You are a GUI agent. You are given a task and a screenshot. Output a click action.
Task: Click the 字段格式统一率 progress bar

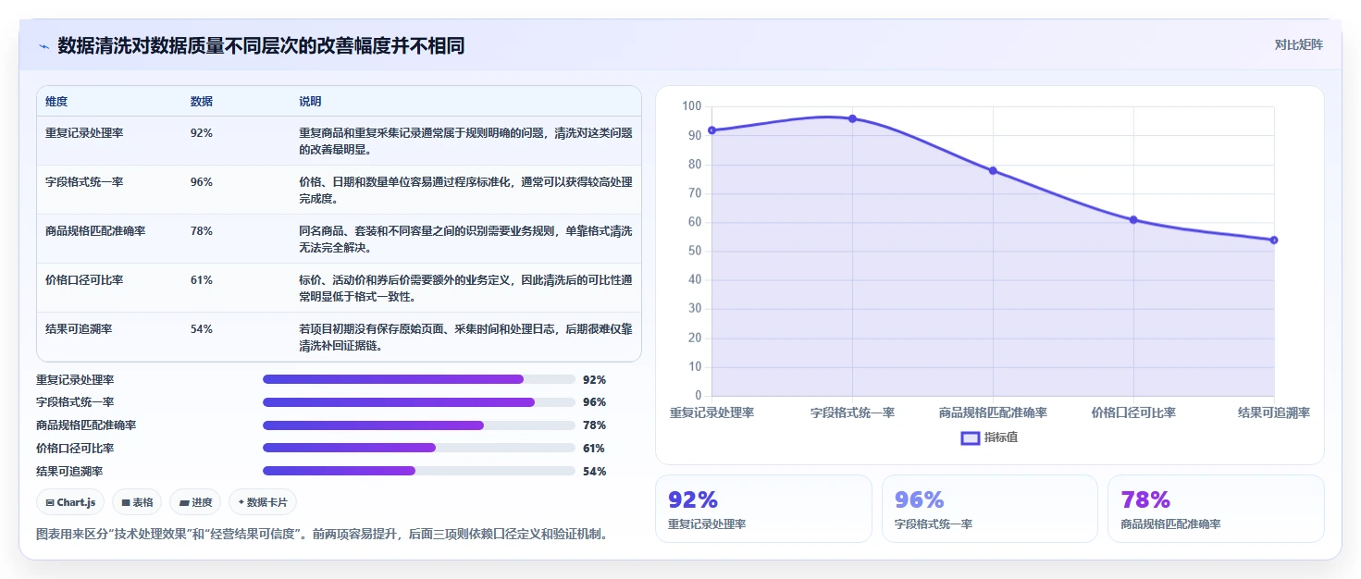419,402
